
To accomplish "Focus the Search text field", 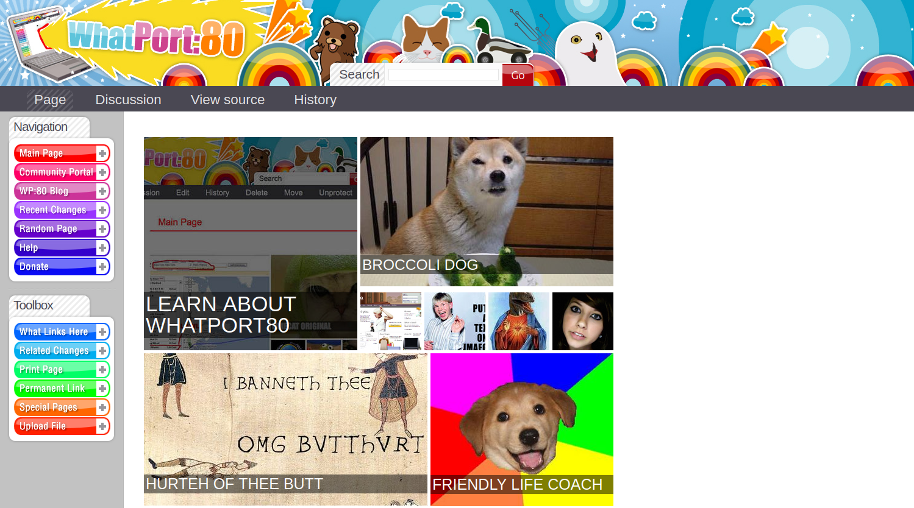I will click(x=443, y=75).
